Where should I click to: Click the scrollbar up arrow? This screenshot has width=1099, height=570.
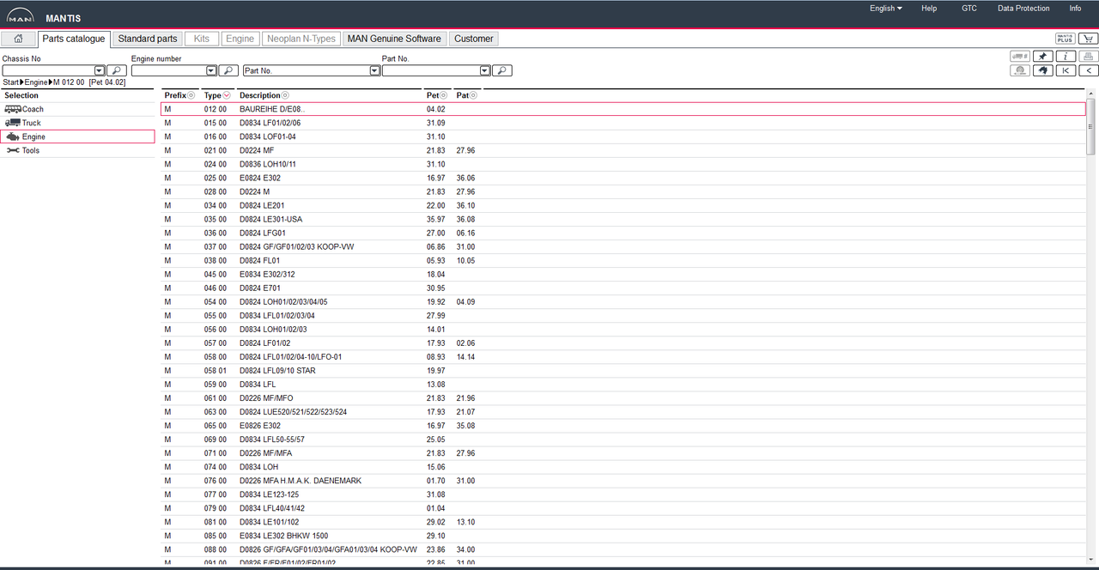point(1091,92)
